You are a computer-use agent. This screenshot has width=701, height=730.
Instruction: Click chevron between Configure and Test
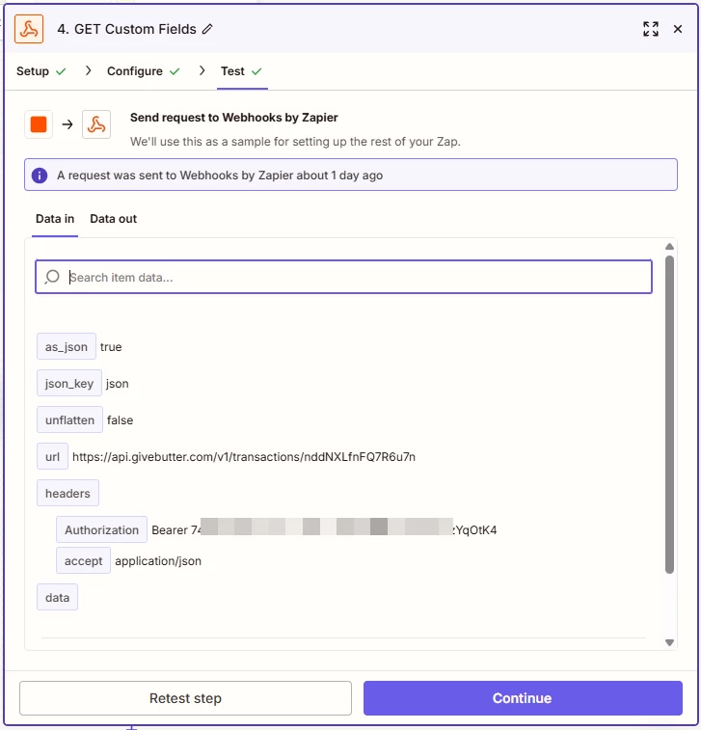click(x=202, y=70)
